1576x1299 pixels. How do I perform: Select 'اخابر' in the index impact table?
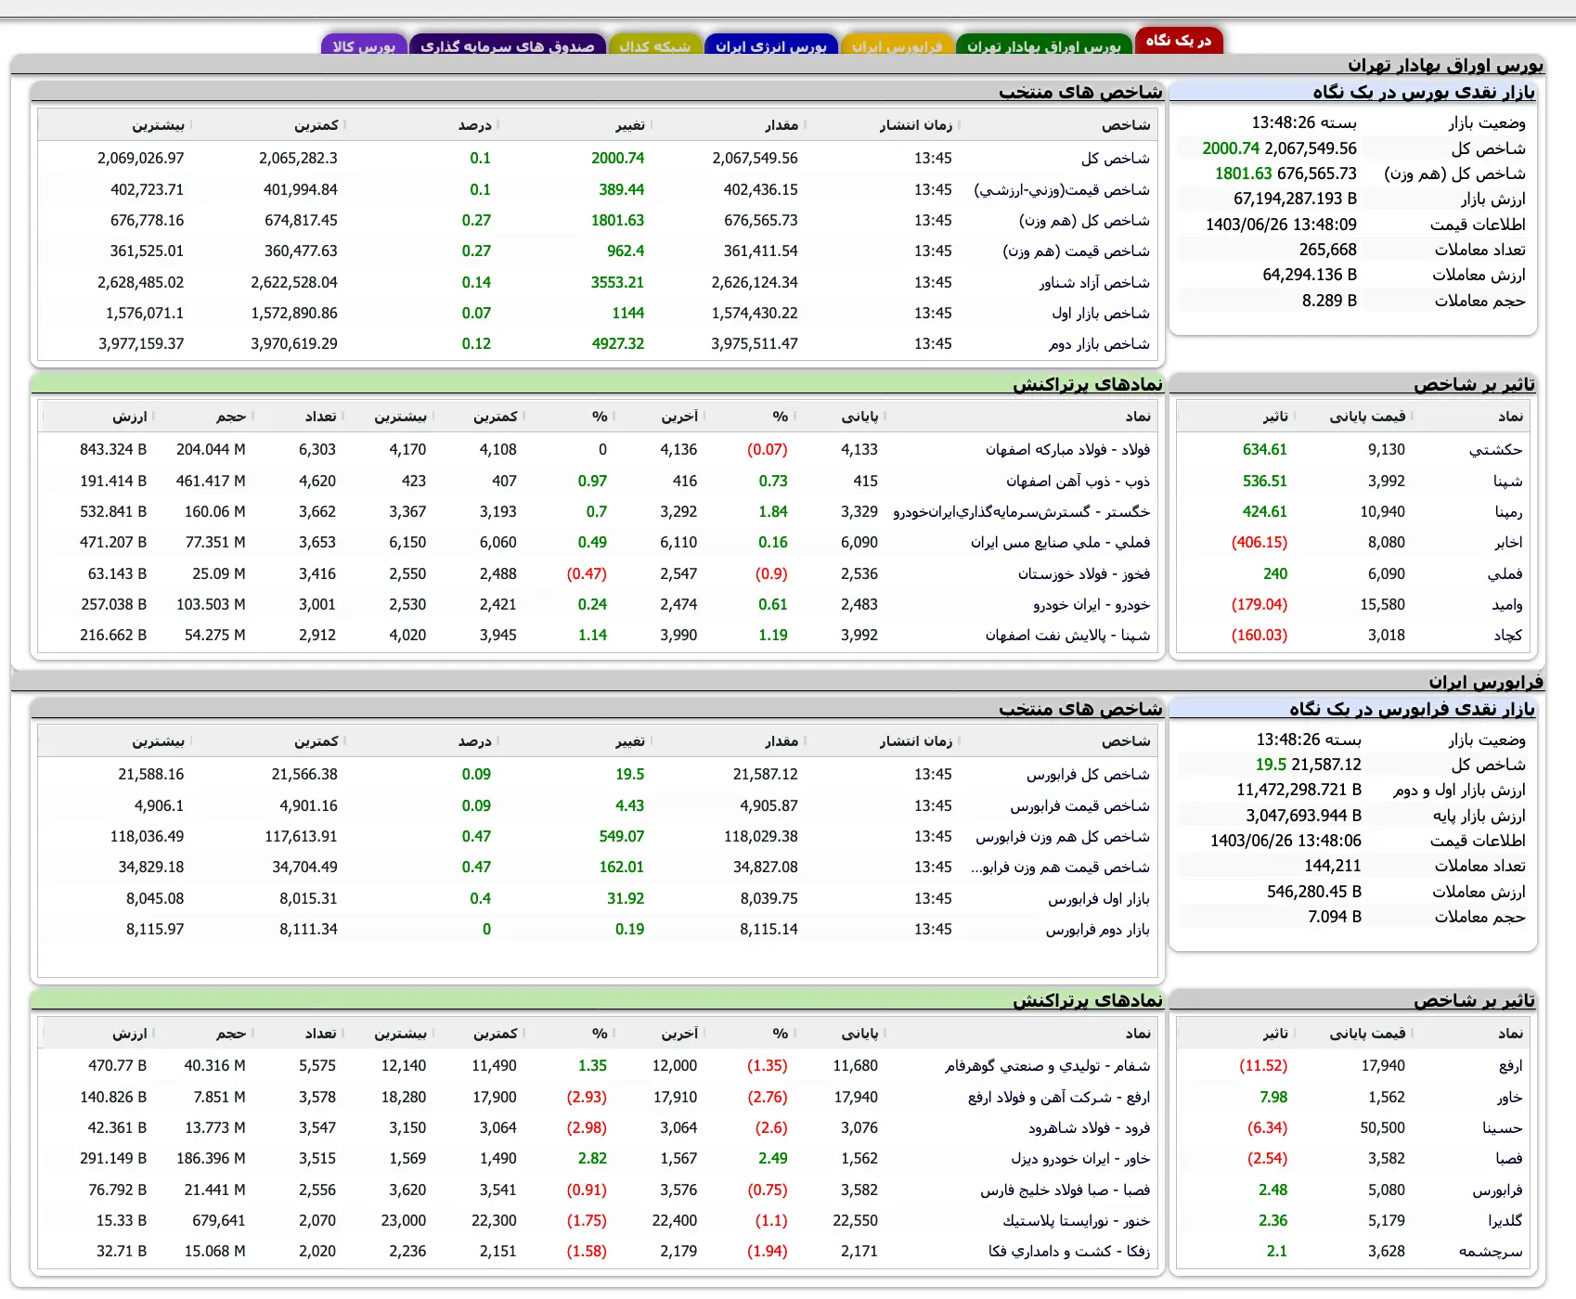tap(1508, 543)
